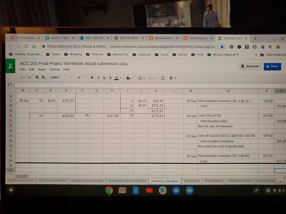286x214 pixels.
Task: Click the Undo arrow in the toolbar
Action: [22, 77]
